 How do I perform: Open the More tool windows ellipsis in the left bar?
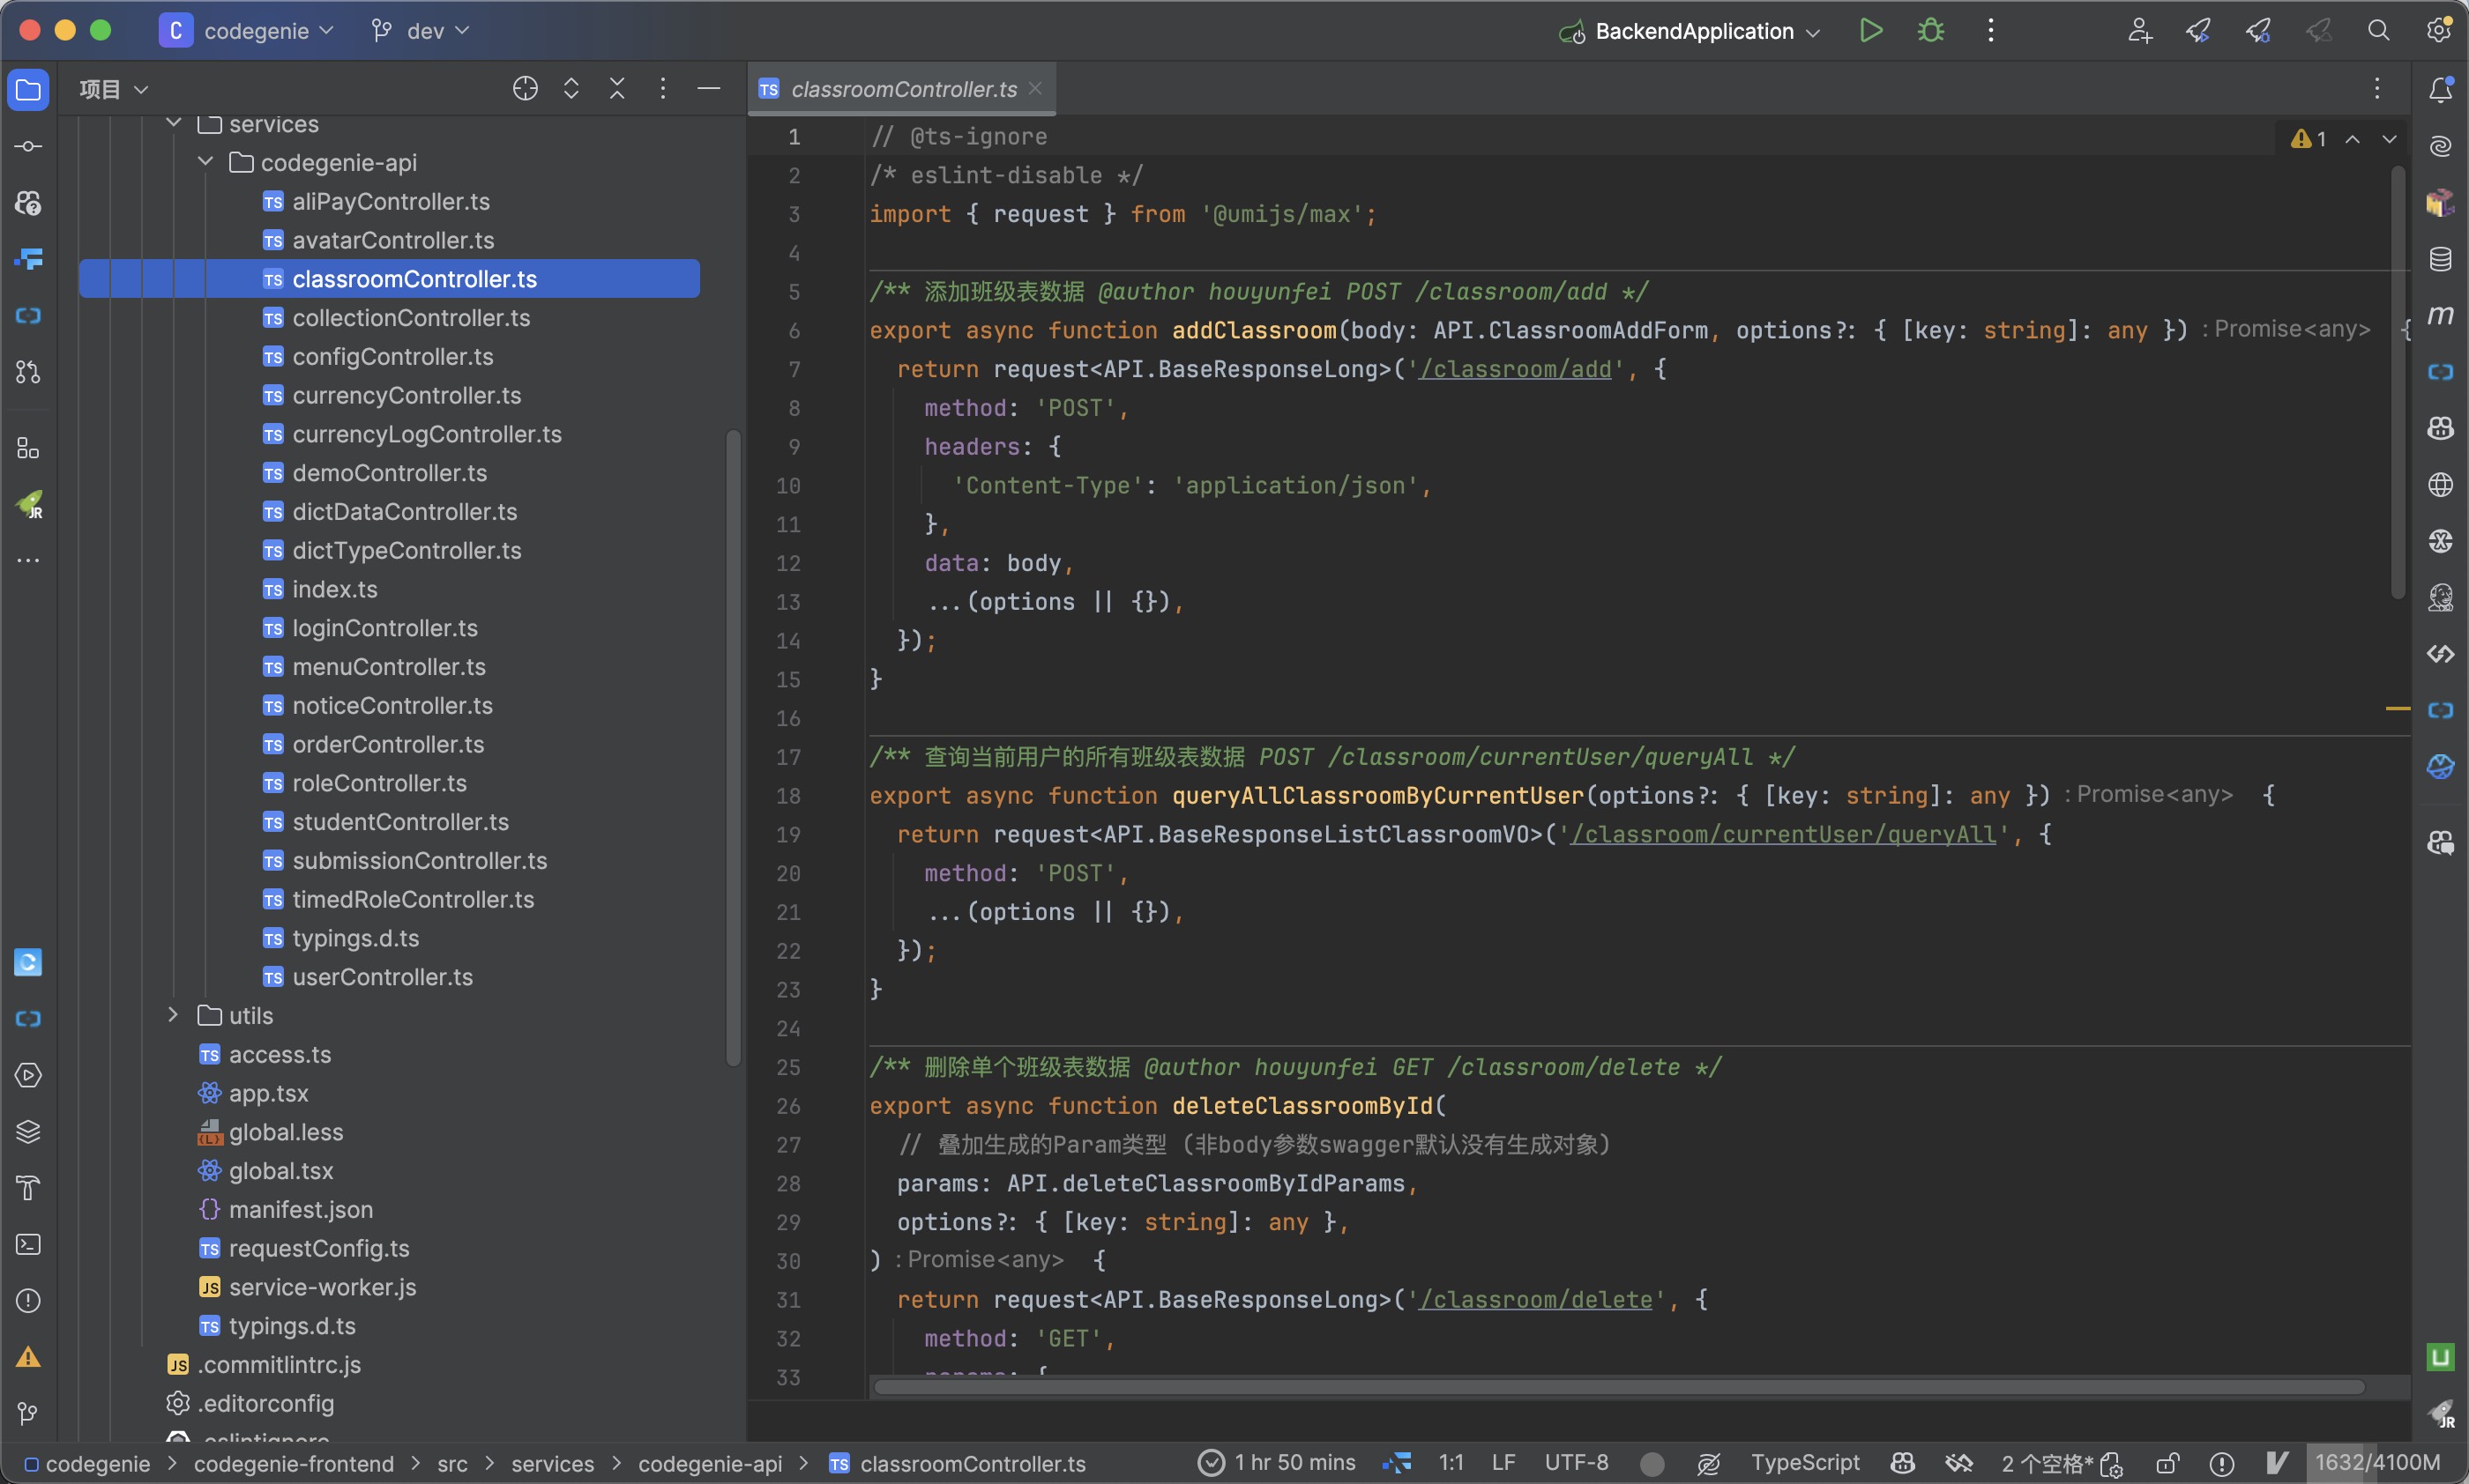pos(28,560)
